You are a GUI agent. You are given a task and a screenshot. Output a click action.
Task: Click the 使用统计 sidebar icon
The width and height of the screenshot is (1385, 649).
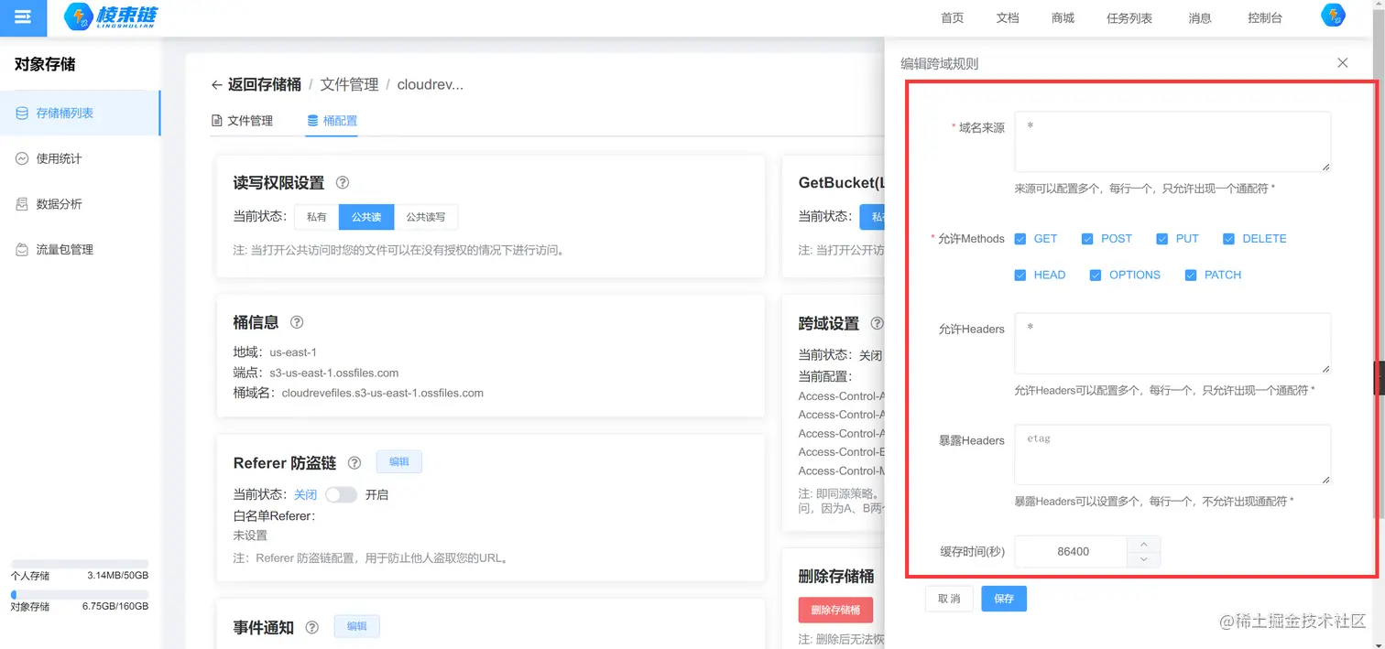(22, 158)
